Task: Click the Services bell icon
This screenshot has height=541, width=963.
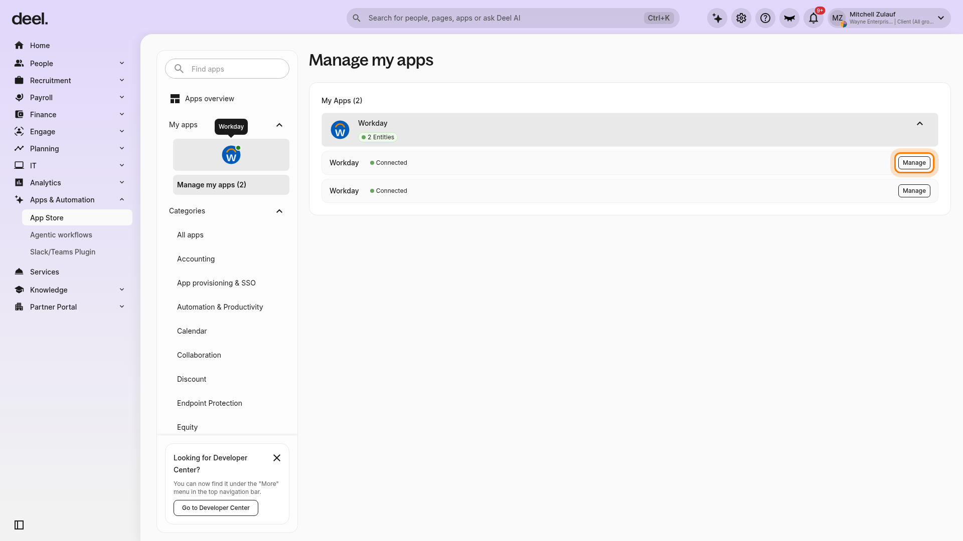Action: [19, 272]
